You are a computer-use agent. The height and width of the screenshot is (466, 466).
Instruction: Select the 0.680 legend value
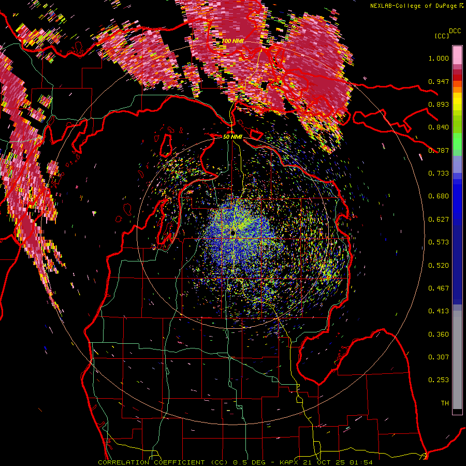click(x=439, y=196)
